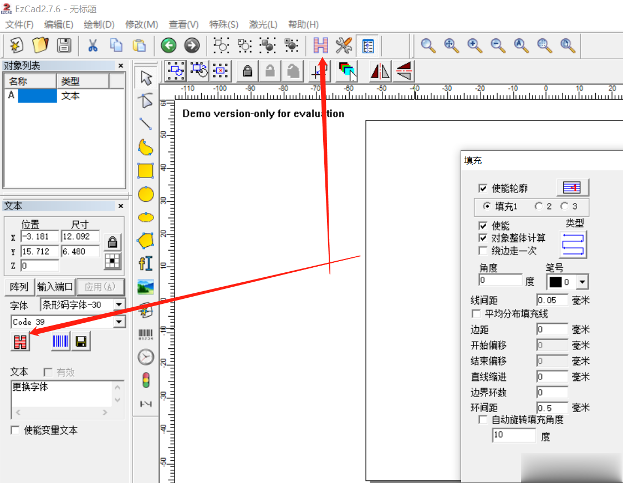Select the 填充1 radio button

[x=487, y=206]
